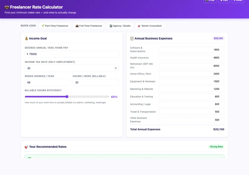This screenshot has width=249, height=175.
Task: Click the briefcase icon on Full-Time Freelancer preset
Action: (77, 26)
